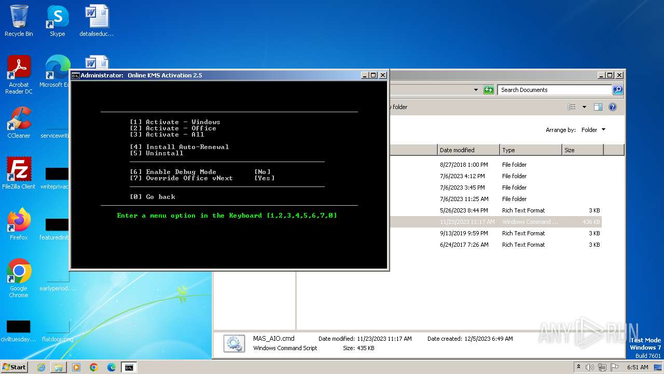Launch FileZilla Client from desktop
The width and height of the screenshot is (664, 374).
pyautogui.click(x=19, y=173)
